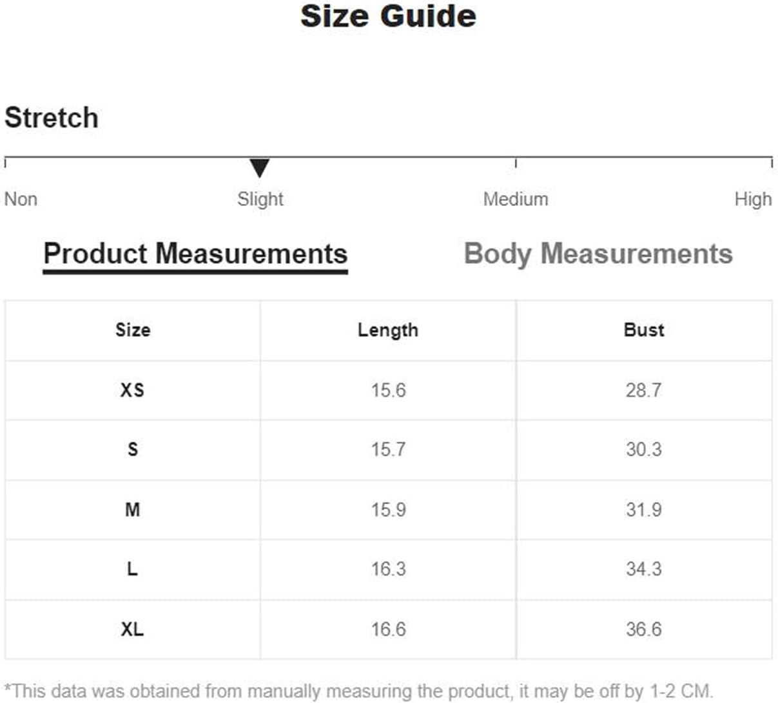Click the Medium stretch label
This screenshot has width=778, height=703.
coord(516,199)
